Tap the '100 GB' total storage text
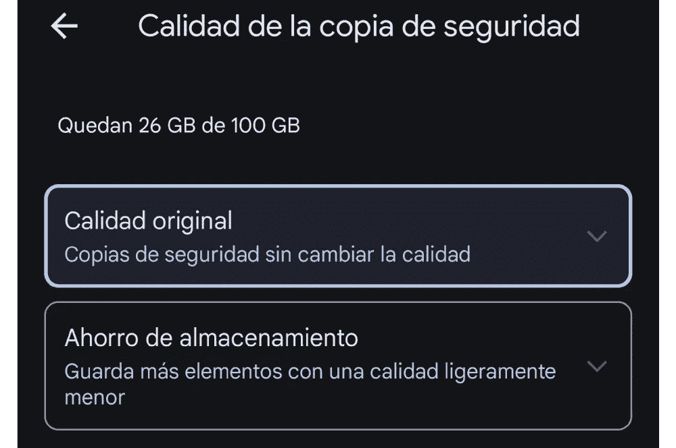 (265, 125)
